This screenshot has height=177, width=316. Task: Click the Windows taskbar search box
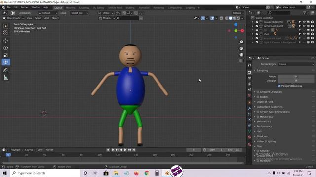[x=45, y=173]
